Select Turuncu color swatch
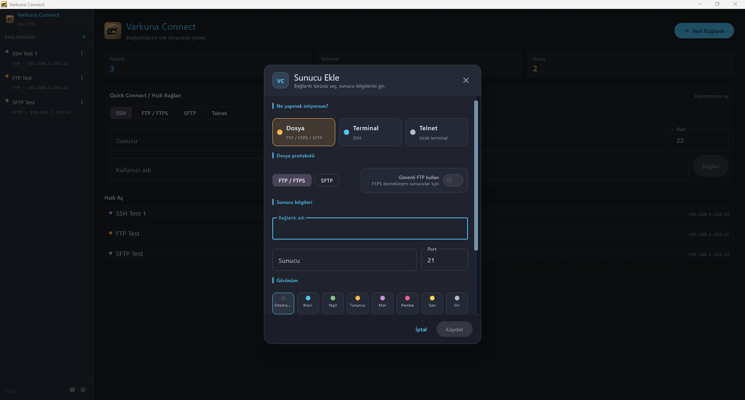Screen dimensions: 745x400 coord(357,303)
